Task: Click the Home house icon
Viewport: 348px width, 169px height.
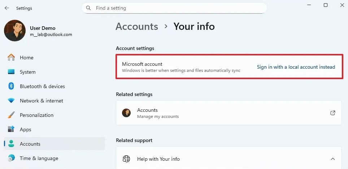Action: (x=11, y=58)
